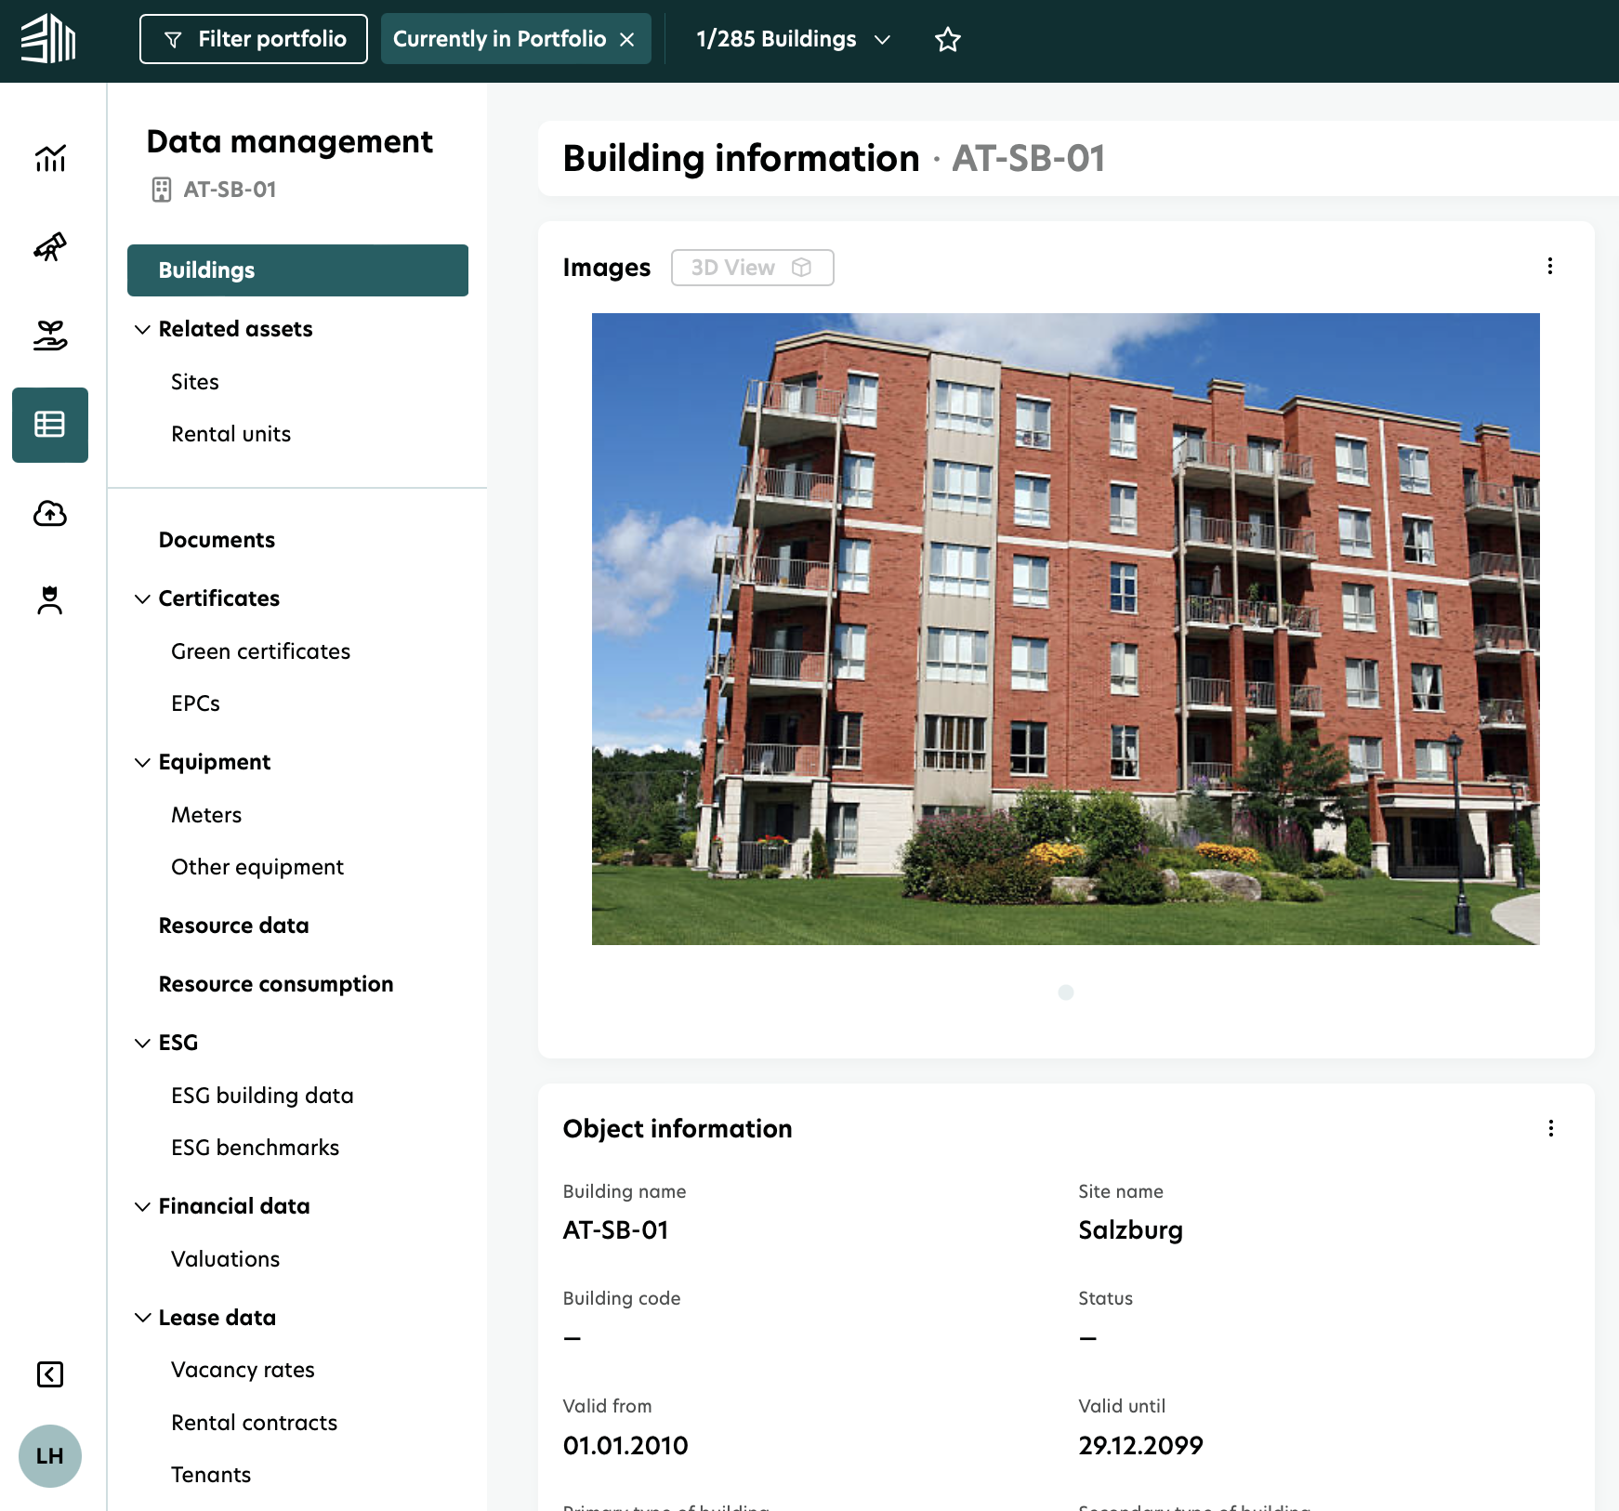The image size is (1619, 1511).
Task: Open Rental contracts
Action: 255,1423
